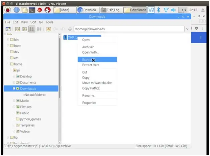This screenshot has width=210, height=156.
Task: Switch to the [Chart] taskbar window
Action: click(65, 10)
